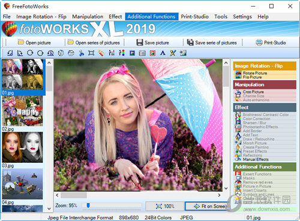Click the Fit on Screen button
Screen dimensions: 300x221
[208, 206]
